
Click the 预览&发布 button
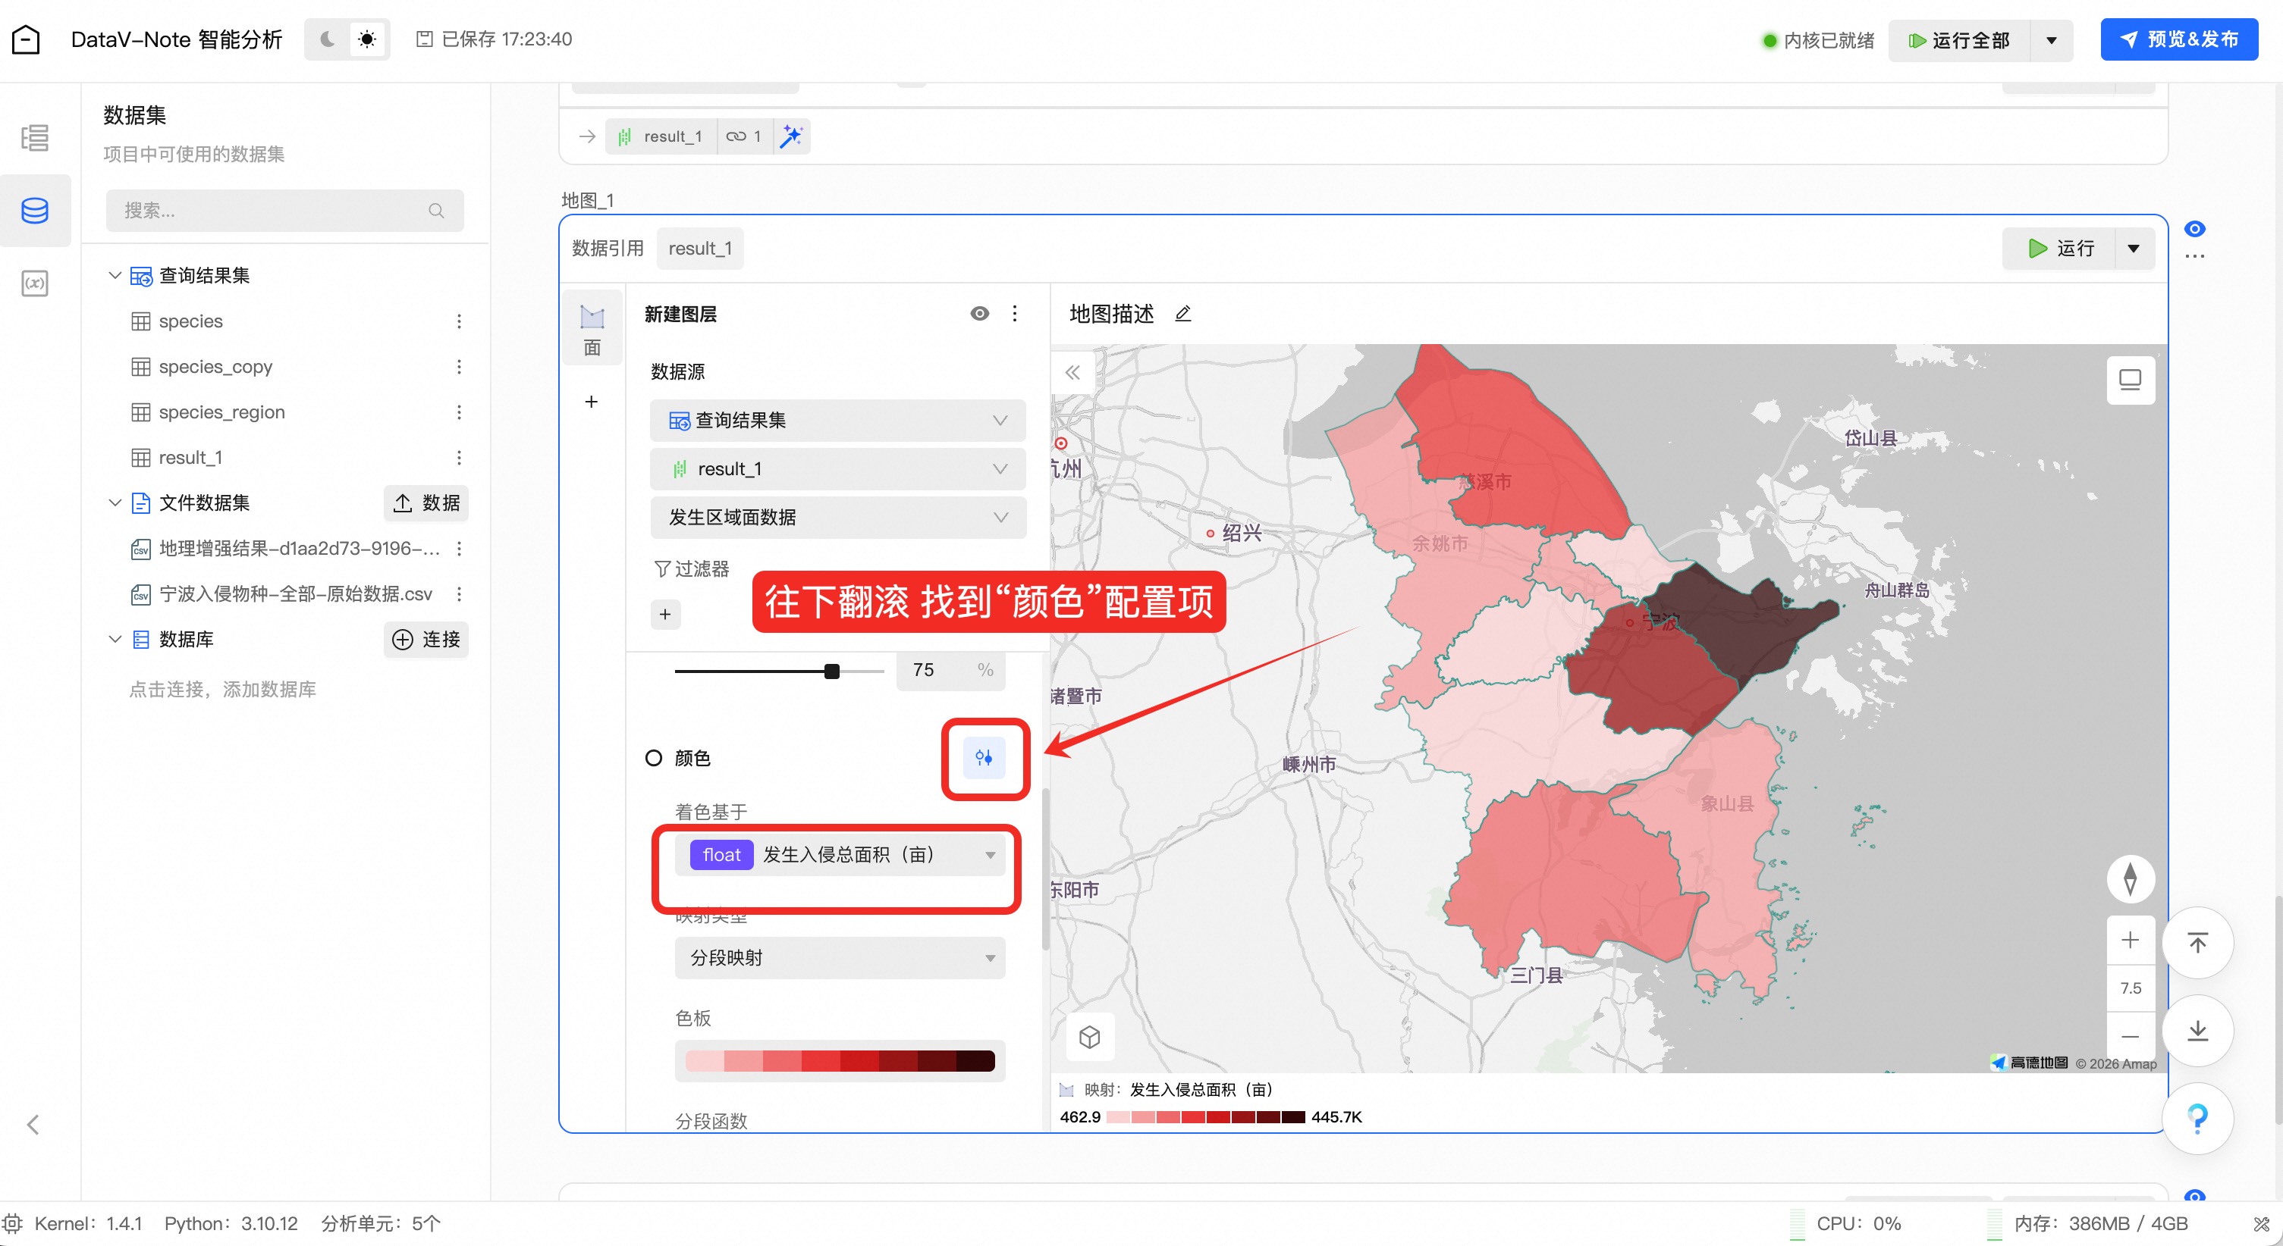pos(2178,39)
